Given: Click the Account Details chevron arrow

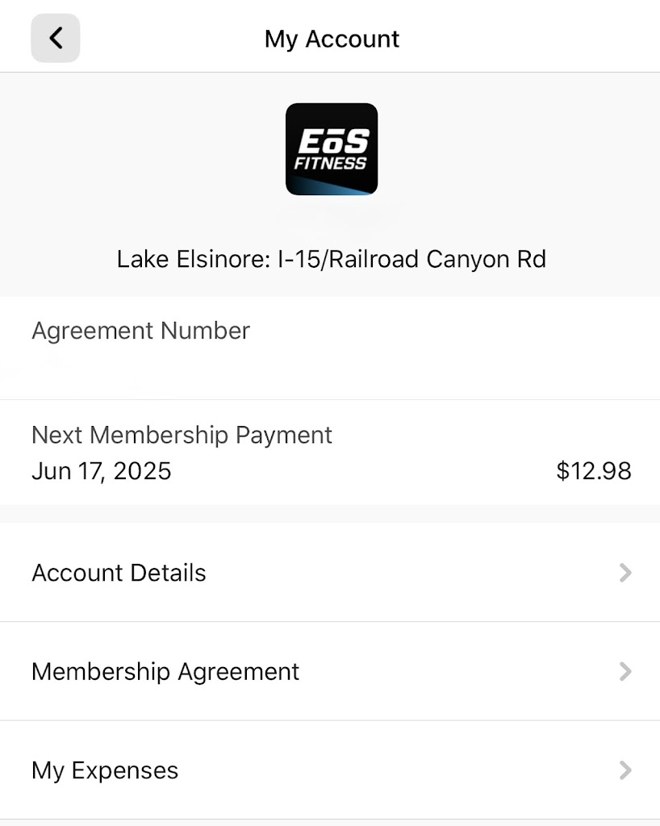Looking at the screenshot, I should (624, 573).
